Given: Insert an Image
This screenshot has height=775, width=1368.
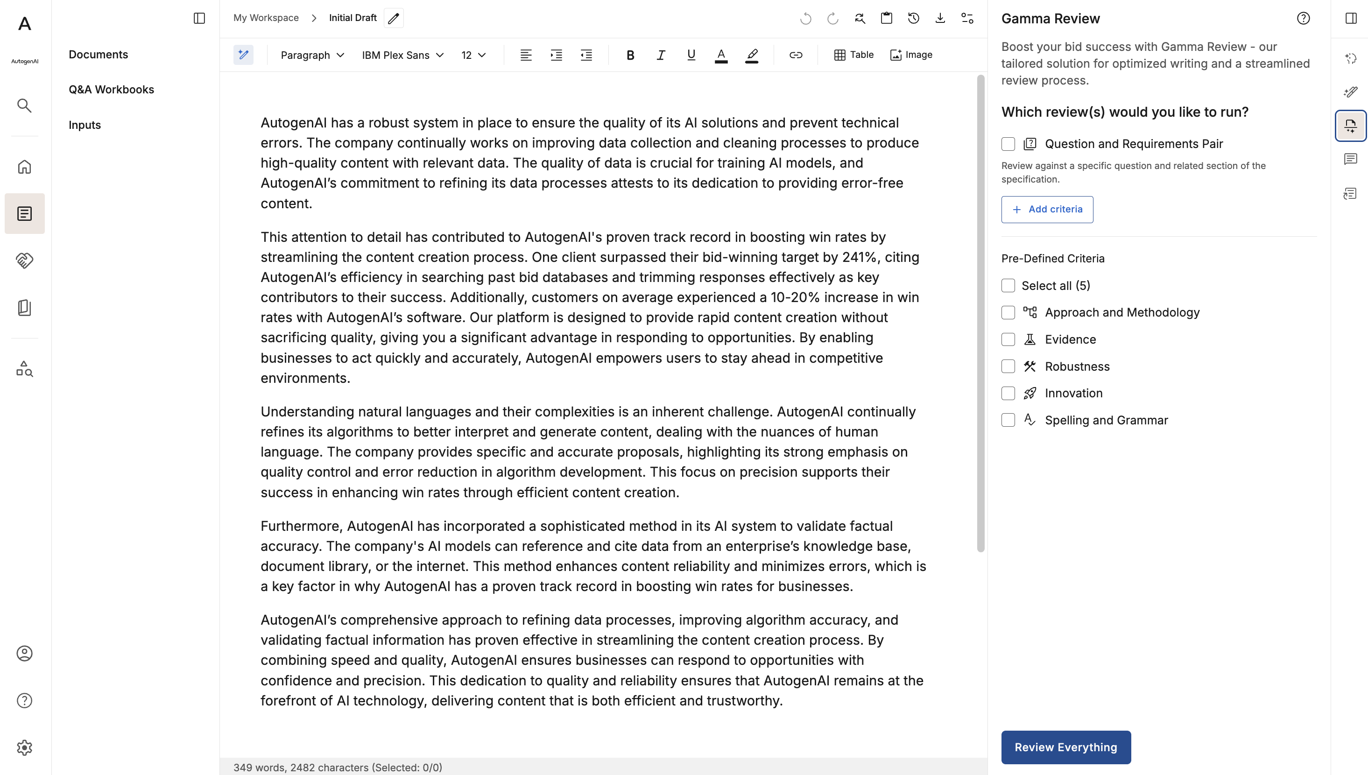Looking at the screenshot, I should (911, 55).
